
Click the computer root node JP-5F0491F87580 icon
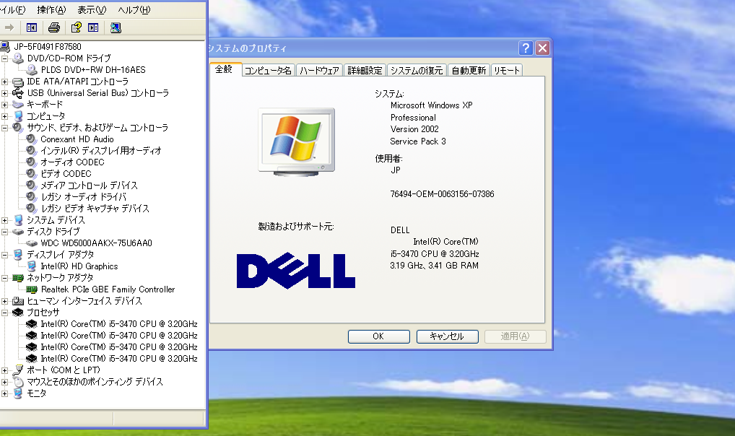pyautogui.click(x=4, y=46)
